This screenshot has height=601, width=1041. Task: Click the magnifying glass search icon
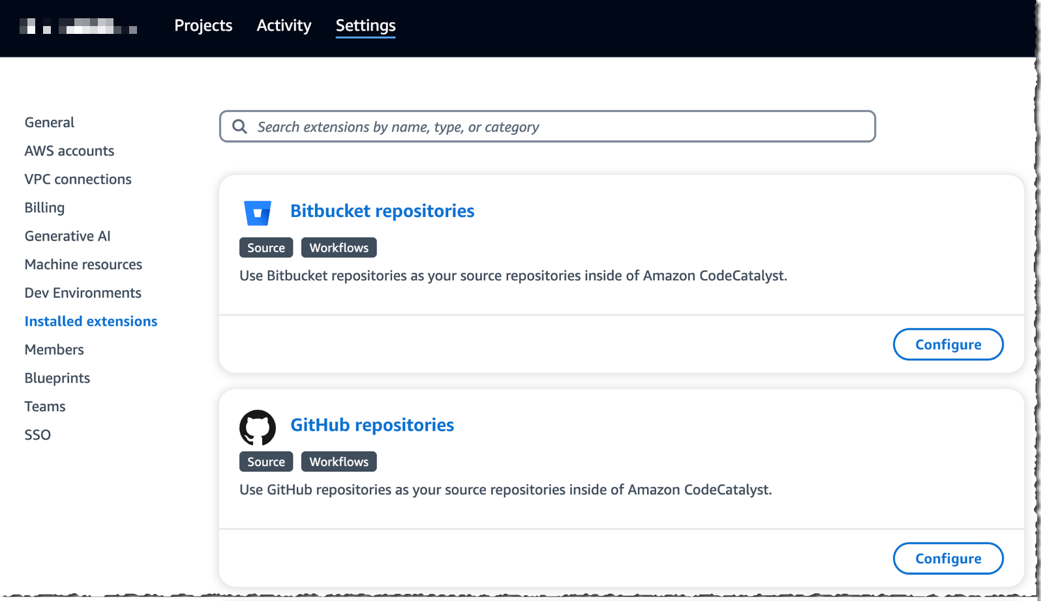click(x=240, y=126)
